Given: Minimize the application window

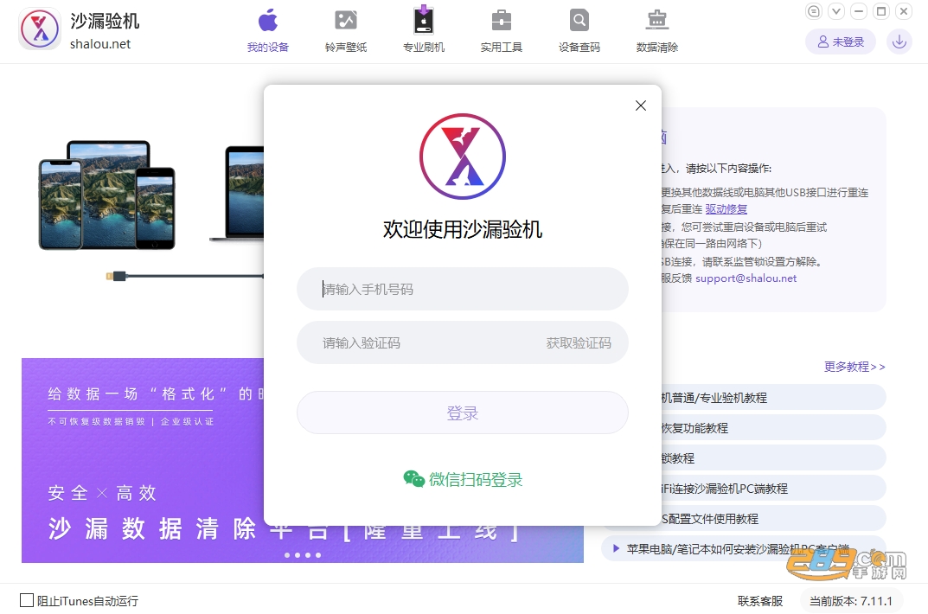Looking at the screenshot, I should (x=859, y=11).
